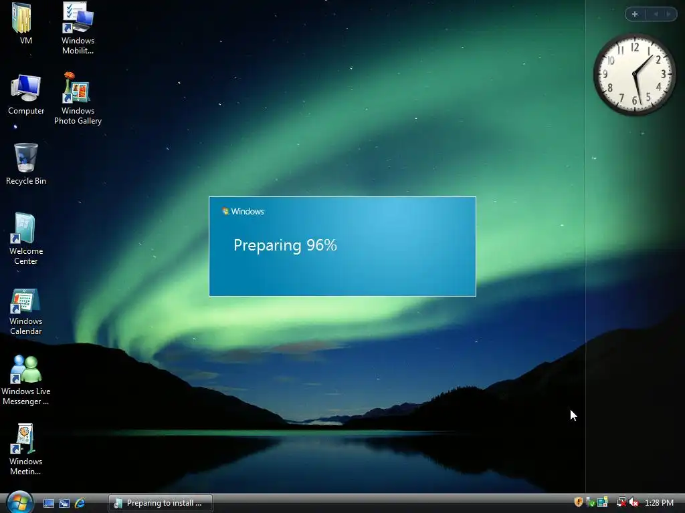Image resolution: width=685 pixels, height=513 pixels.
Task: Click the Preparing 96% progress text
Action: pyautogui.click(x=285, y=245)
